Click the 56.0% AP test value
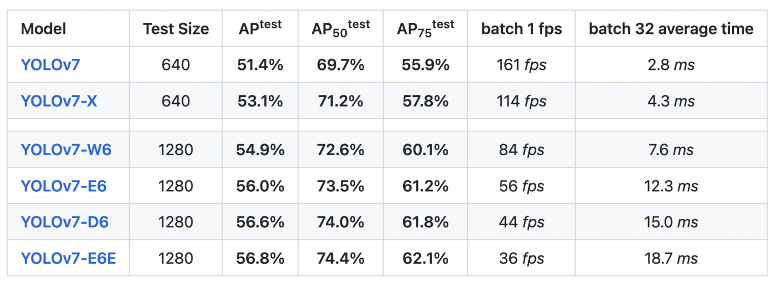This screenshot has height=289, width=780. coord(260,186)
